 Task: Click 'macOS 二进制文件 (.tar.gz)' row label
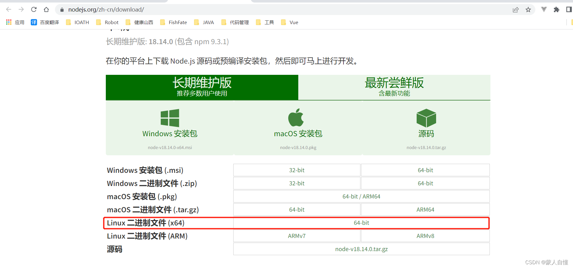(153, 210)
